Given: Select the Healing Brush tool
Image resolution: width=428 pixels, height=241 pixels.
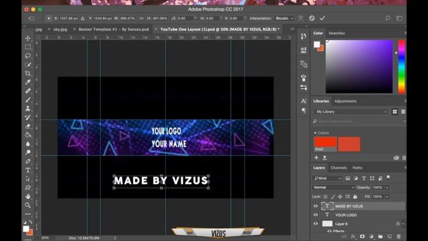Looking at the screenshot, I should point(28,91).
